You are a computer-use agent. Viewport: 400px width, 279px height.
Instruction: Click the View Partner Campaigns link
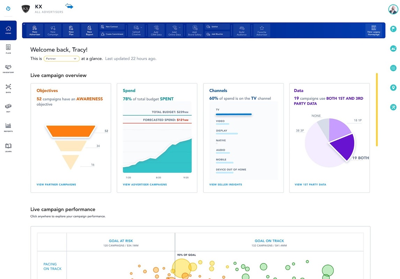56,184
